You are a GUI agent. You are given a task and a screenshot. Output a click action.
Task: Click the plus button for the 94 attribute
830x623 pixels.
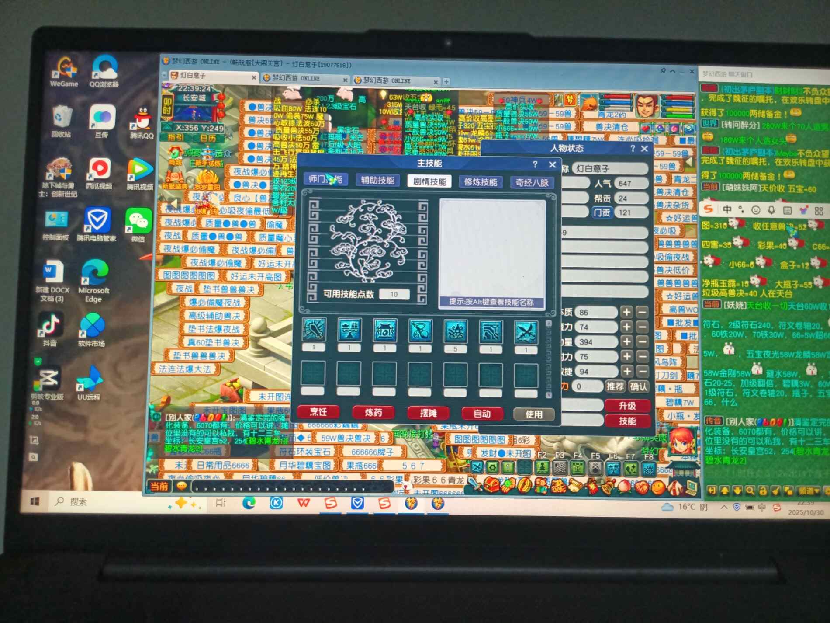pos(627,372)
